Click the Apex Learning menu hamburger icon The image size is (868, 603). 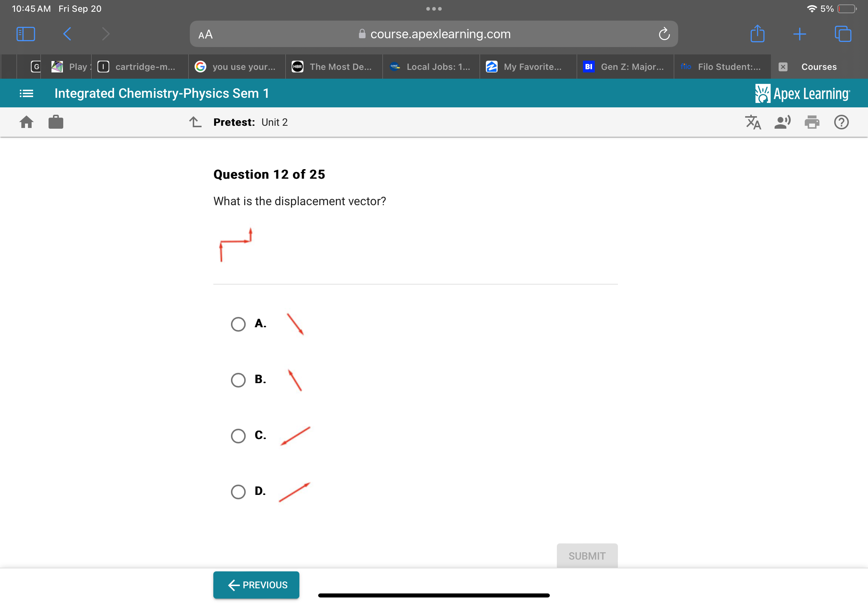pyautogui.click(x=26, y=93)
